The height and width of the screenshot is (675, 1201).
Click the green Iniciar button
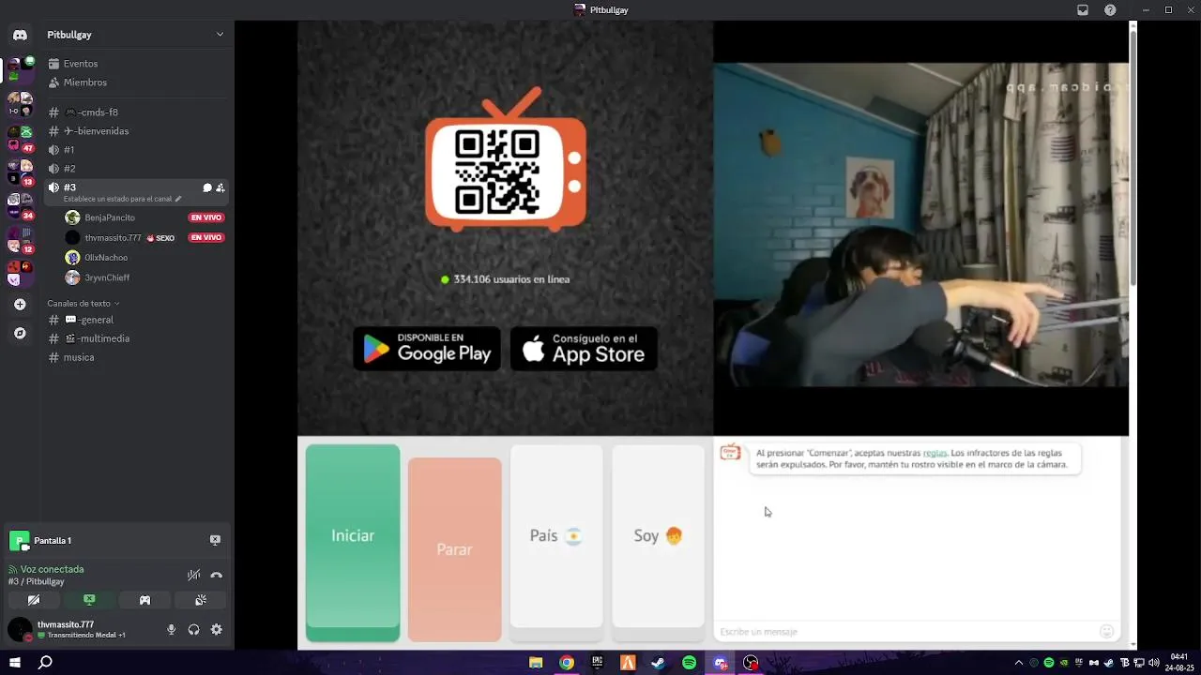click(x=353, y=543)
